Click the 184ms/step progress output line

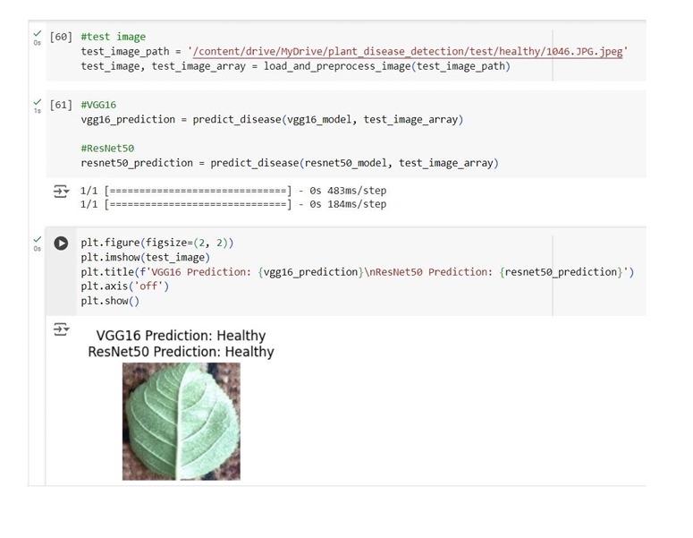(233, 204)
